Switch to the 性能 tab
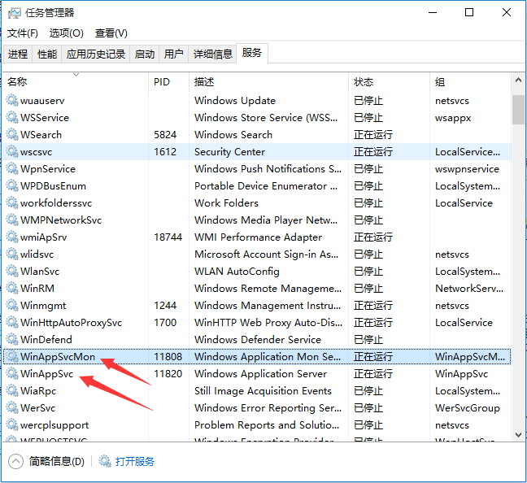 (x=47, y=54)
